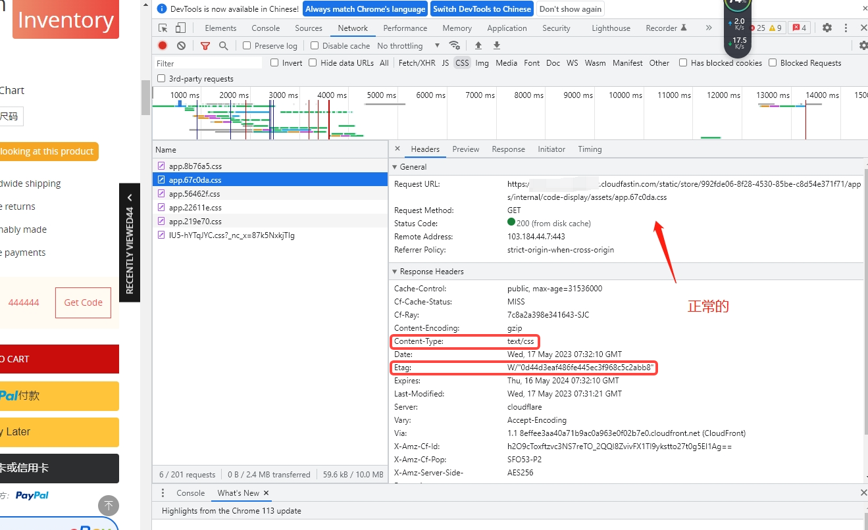Click the import HAR upload icon
868x530 pixels.
coord(478,45)
